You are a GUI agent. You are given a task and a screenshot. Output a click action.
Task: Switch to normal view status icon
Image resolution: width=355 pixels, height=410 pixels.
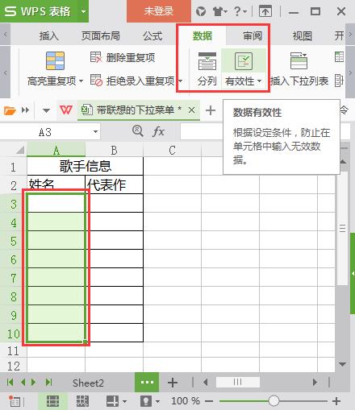click(52, 401)
